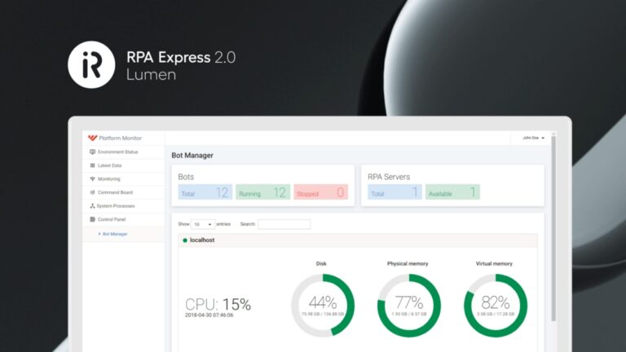The image size is (626, 352).
Task: Click the Platform Monitor title text
Action: (x=120, y=138)
